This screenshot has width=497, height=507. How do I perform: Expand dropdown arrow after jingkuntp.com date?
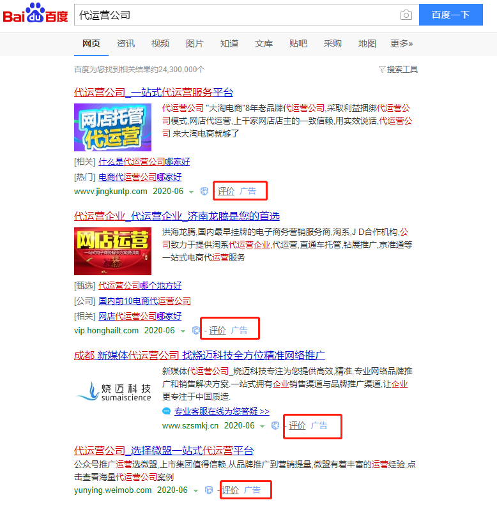coord(191,192)
